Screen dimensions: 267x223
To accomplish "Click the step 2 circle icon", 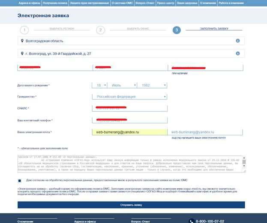I will (x=100, y=30).
